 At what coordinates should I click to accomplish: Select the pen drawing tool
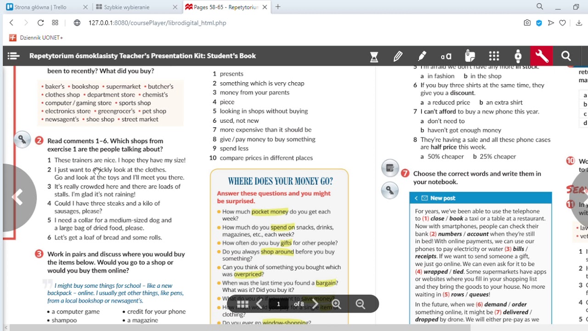pos(398,56)
